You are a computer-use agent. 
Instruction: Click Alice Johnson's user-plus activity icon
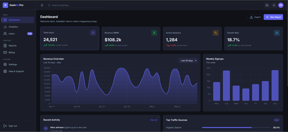(x=46, y=128)
